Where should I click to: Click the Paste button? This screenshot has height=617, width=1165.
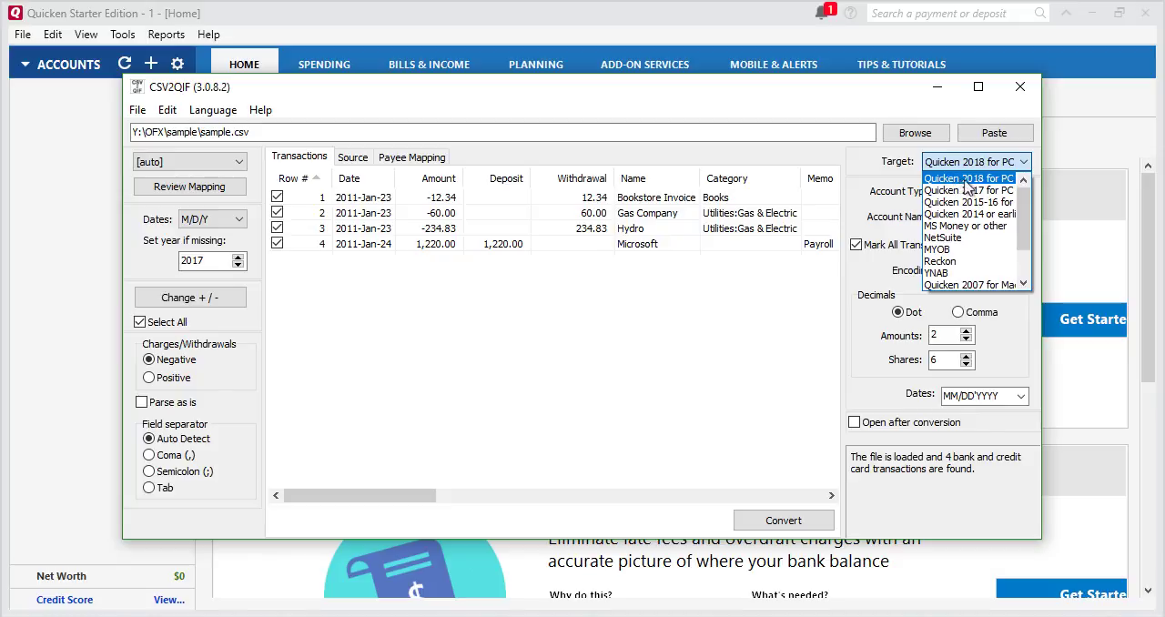coord(994,132)
